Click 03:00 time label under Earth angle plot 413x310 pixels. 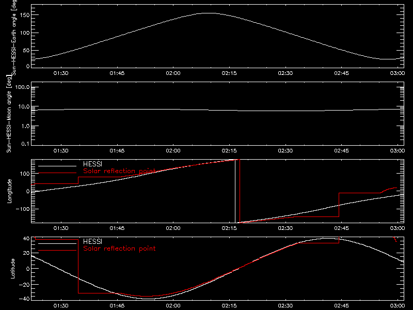[x=398, y=73]
